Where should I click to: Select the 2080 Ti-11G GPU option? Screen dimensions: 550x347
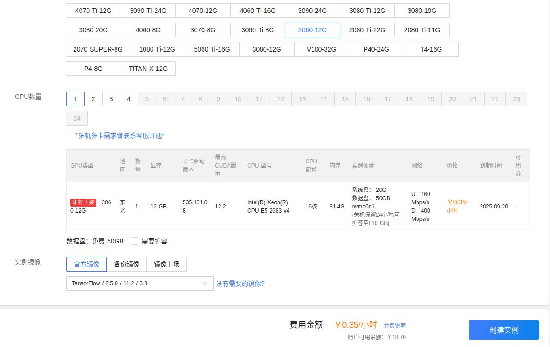(422, 30)
